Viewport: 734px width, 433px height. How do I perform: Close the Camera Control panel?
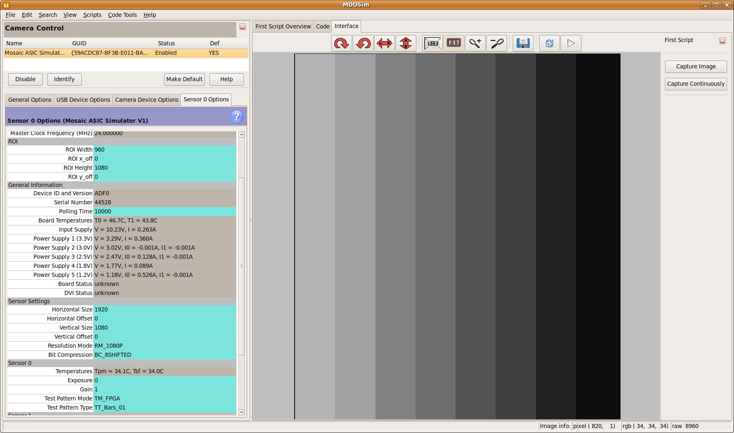(243, 27)
